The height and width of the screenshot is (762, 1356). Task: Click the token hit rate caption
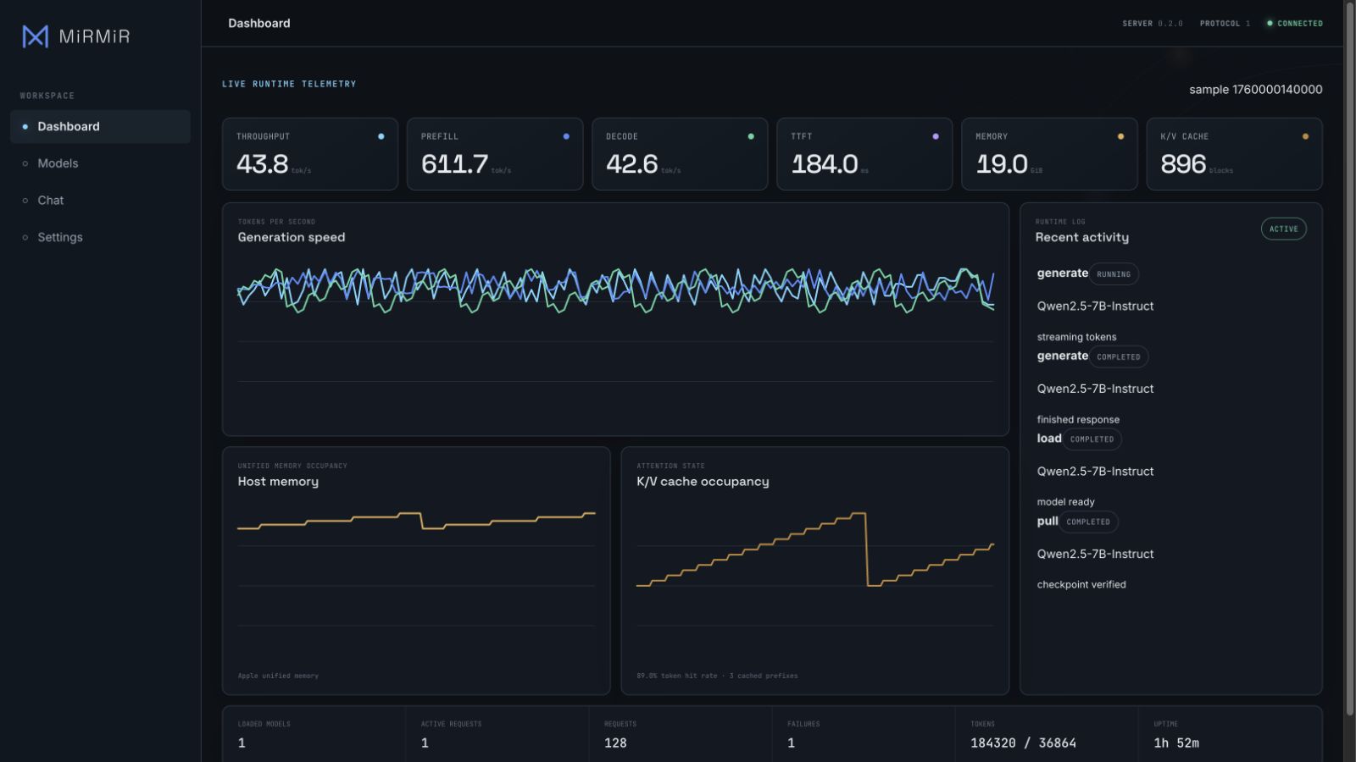tap(717, 676)
